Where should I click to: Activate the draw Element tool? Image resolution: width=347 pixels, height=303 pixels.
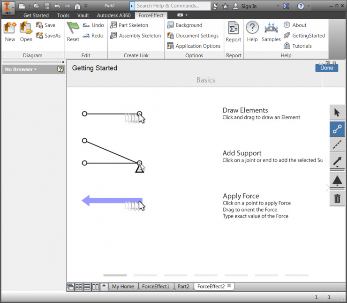coord(337,129)
